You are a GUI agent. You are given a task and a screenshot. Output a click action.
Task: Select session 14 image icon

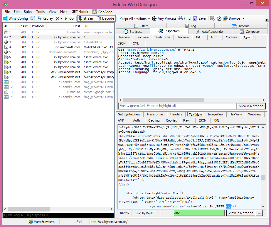coord(6,97)
